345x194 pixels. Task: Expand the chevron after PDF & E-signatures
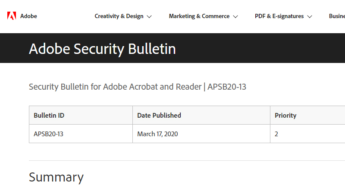[310, 16]
